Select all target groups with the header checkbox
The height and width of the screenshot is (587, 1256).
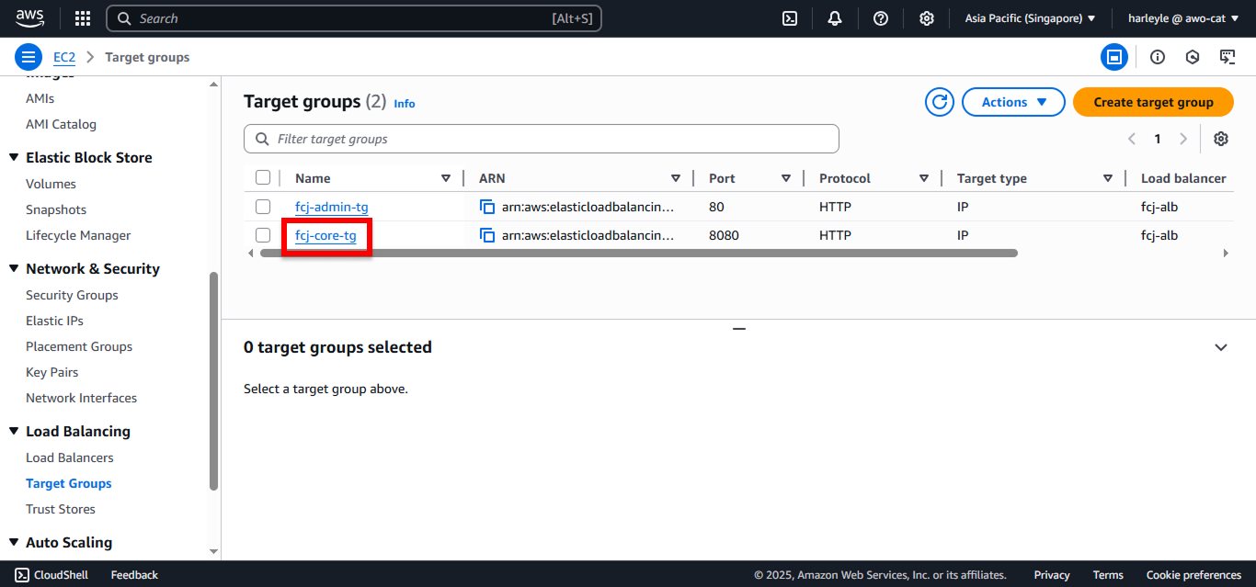pyautogui.click(x=263, y=177)
